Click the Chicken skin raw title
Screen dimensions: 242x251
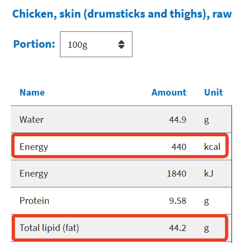coord(122,14)
